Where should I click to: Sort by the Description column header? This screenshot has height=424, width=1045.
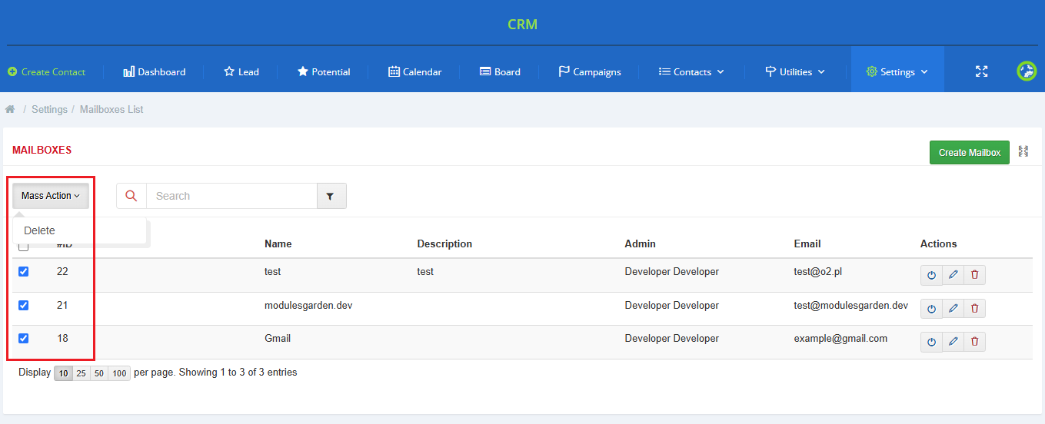(444, 243)
